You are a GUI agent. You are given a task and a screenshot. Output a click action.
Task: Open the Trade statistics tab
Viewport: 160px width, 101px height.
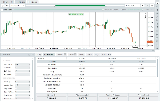(x=49, y=54)
